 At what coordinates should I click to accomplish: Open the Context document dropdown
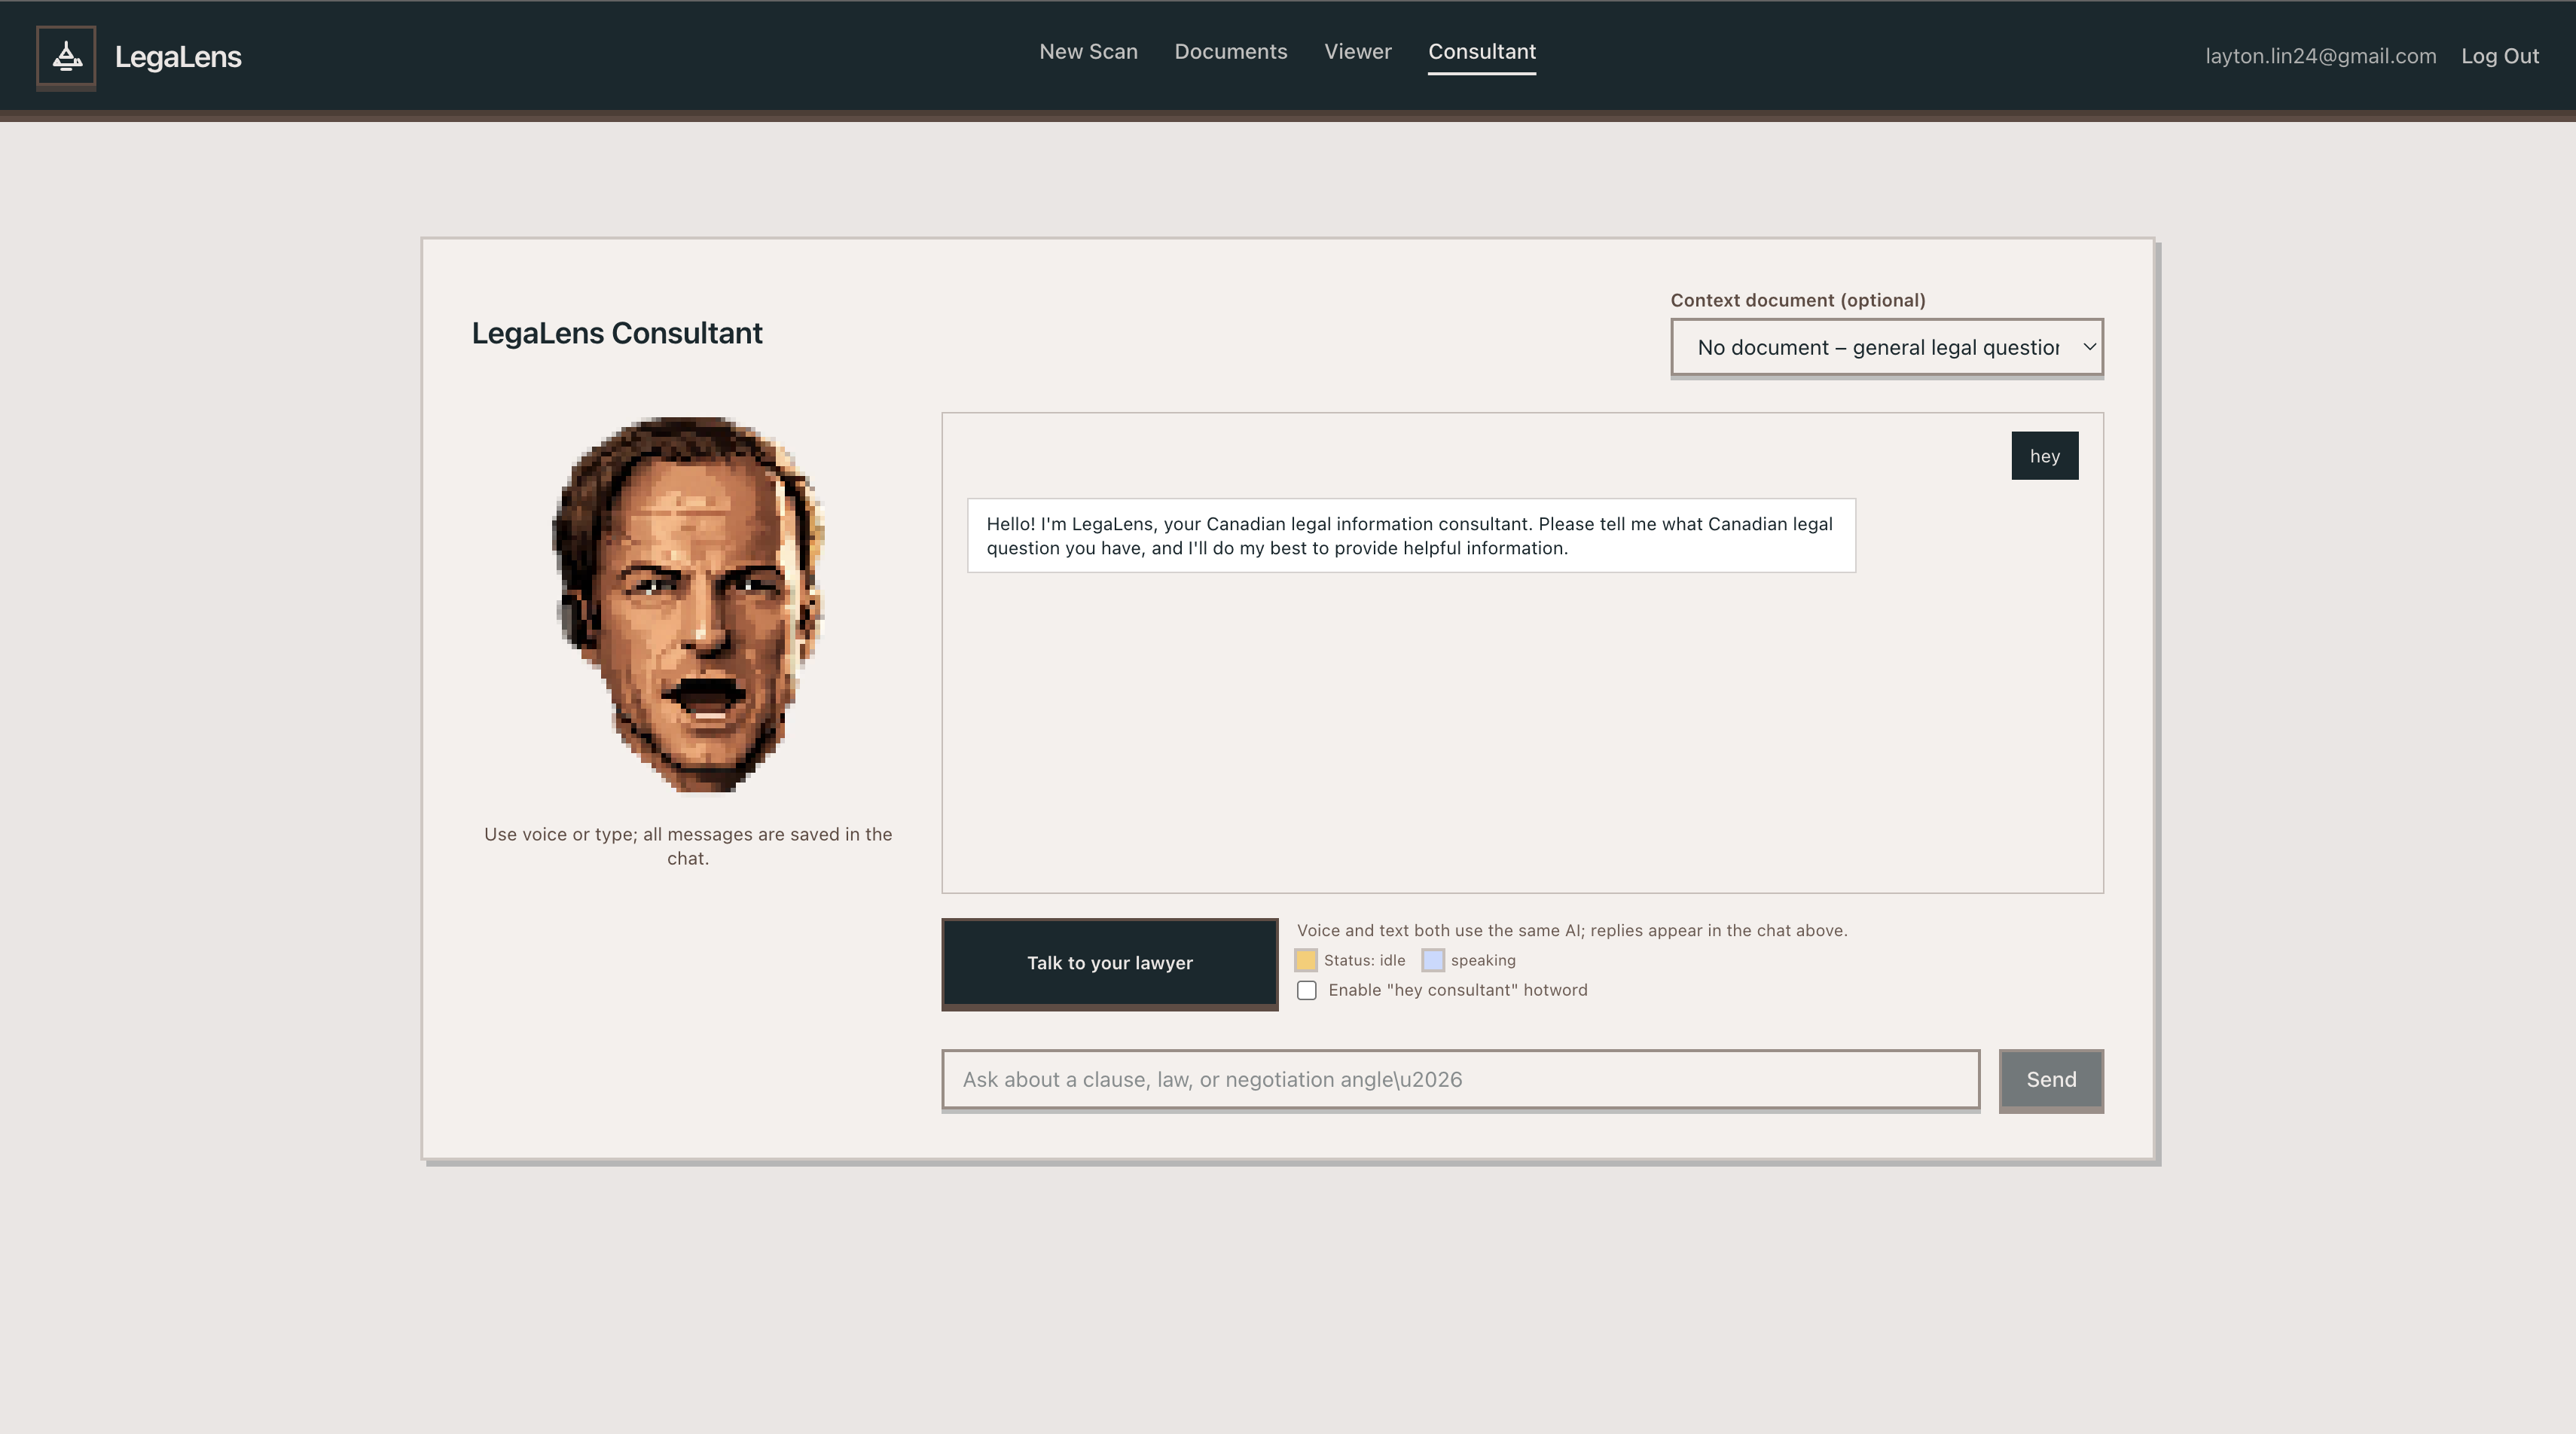point(1877,347)
